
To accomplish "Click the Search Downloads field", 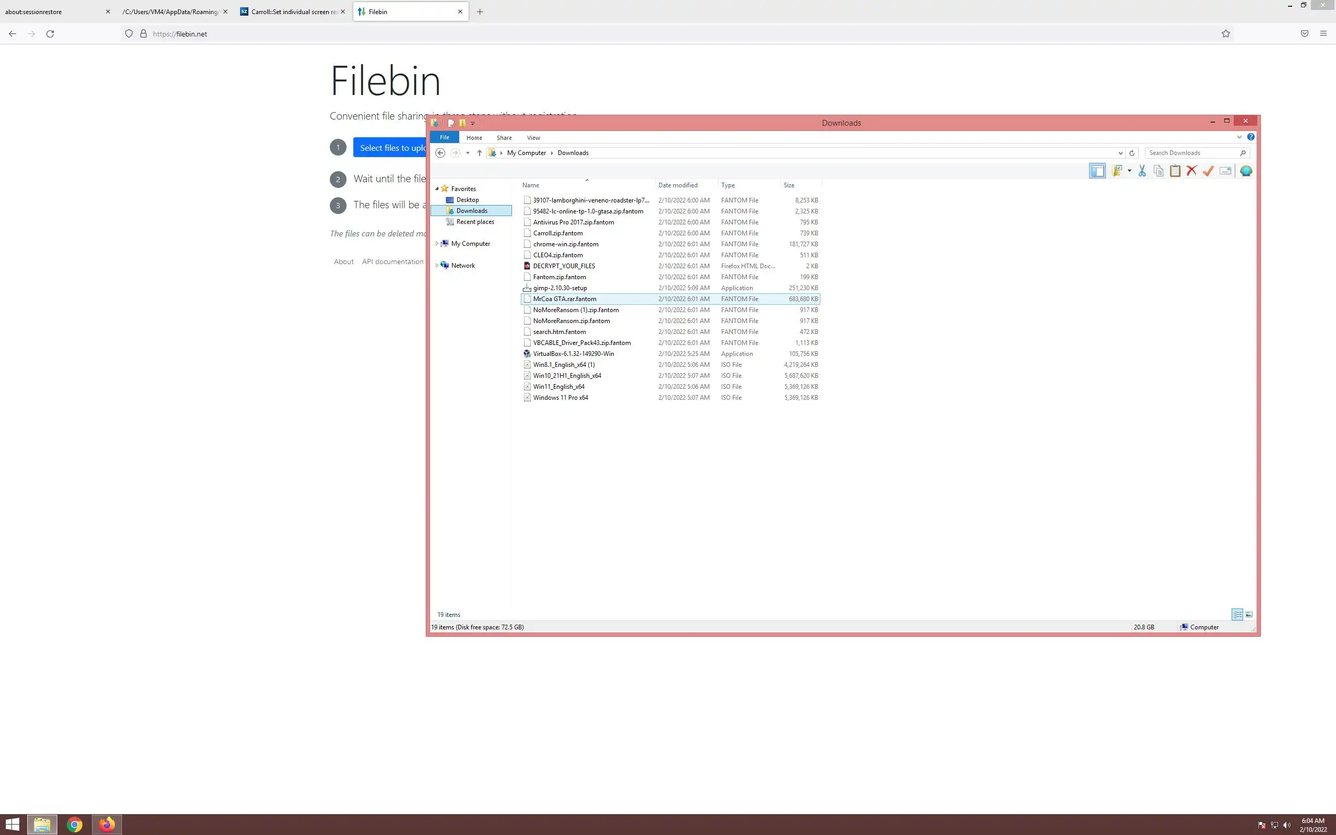I will pos(1192,153).
